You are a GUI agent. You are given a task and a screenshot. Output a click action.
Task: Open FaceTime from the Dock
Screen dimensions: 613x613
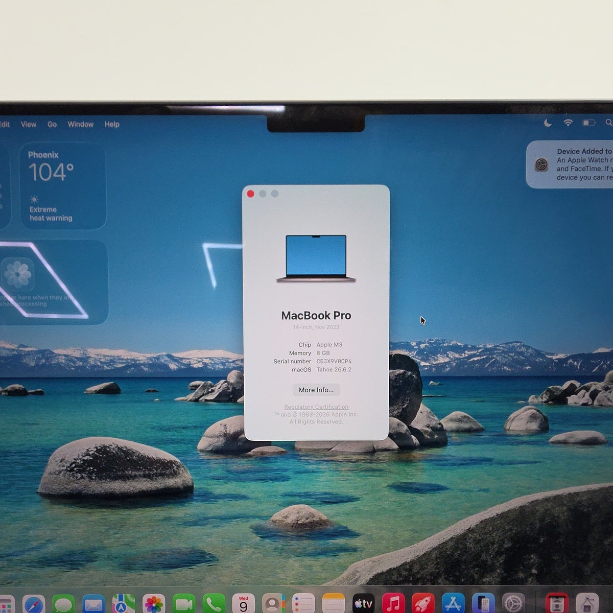[x=184, y=605]
